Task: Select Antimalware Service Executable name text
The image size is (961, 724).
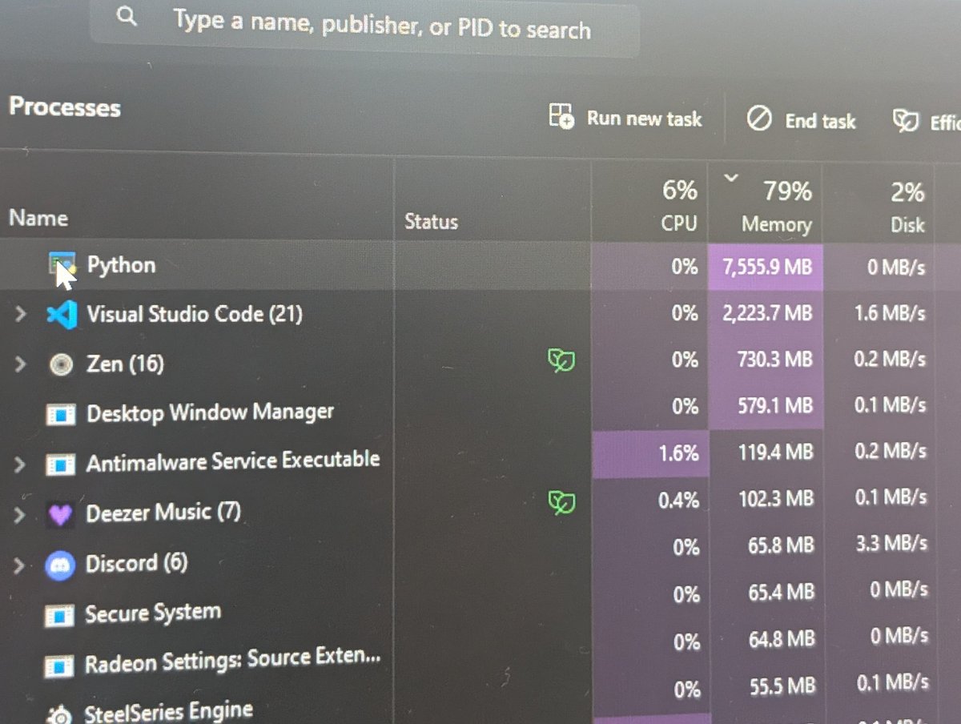Action: 233,462
